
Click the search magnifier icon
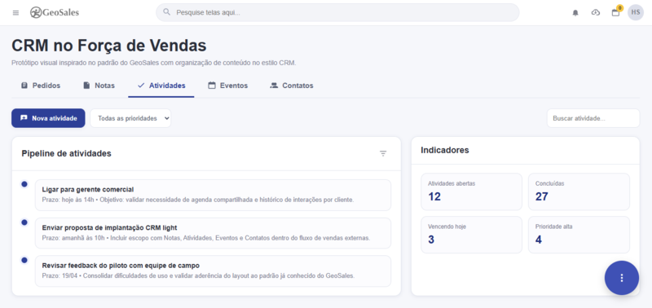(167, 12)
